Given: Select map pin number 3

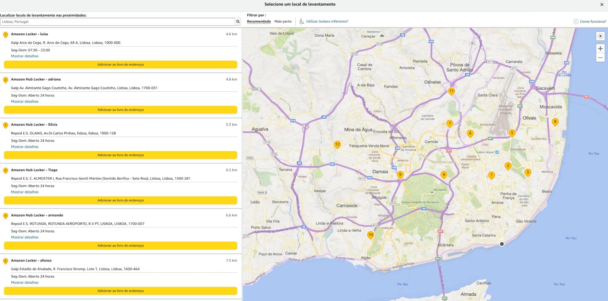Looking at the screenshot, I should click(528, 173).
